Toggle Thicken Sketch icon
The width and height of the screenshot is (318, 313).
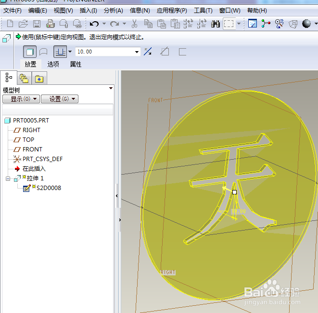(x=182, y=52)
